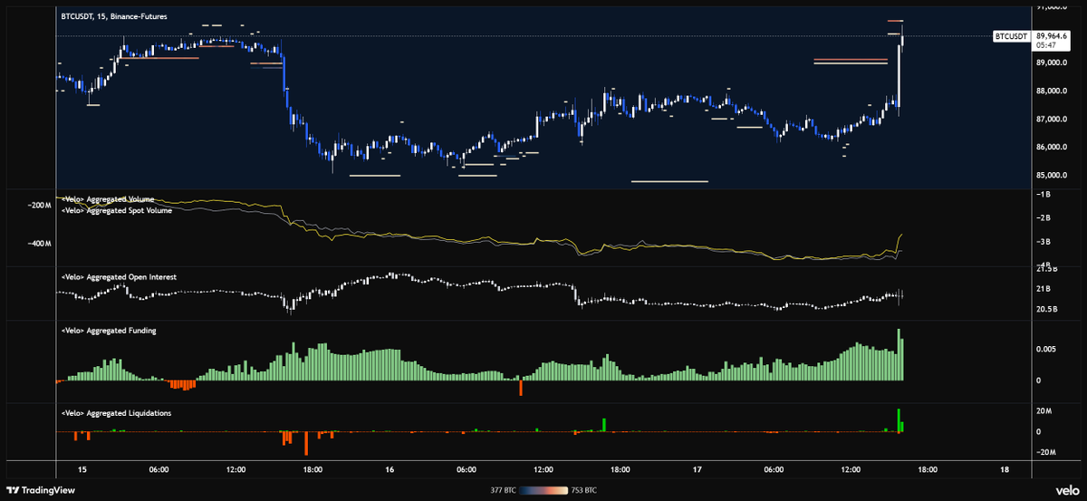Click the -1B right axis label

pos(1045,195)
